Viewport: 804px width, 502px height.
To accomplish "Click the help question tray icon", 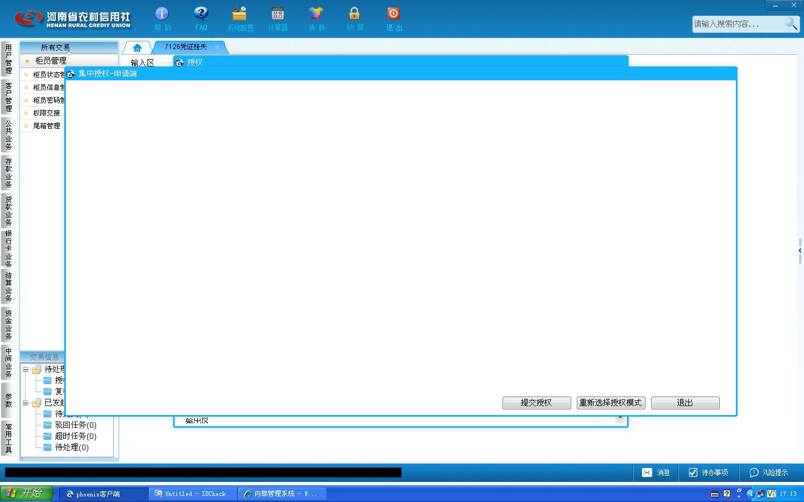I will tap(726, 494).
